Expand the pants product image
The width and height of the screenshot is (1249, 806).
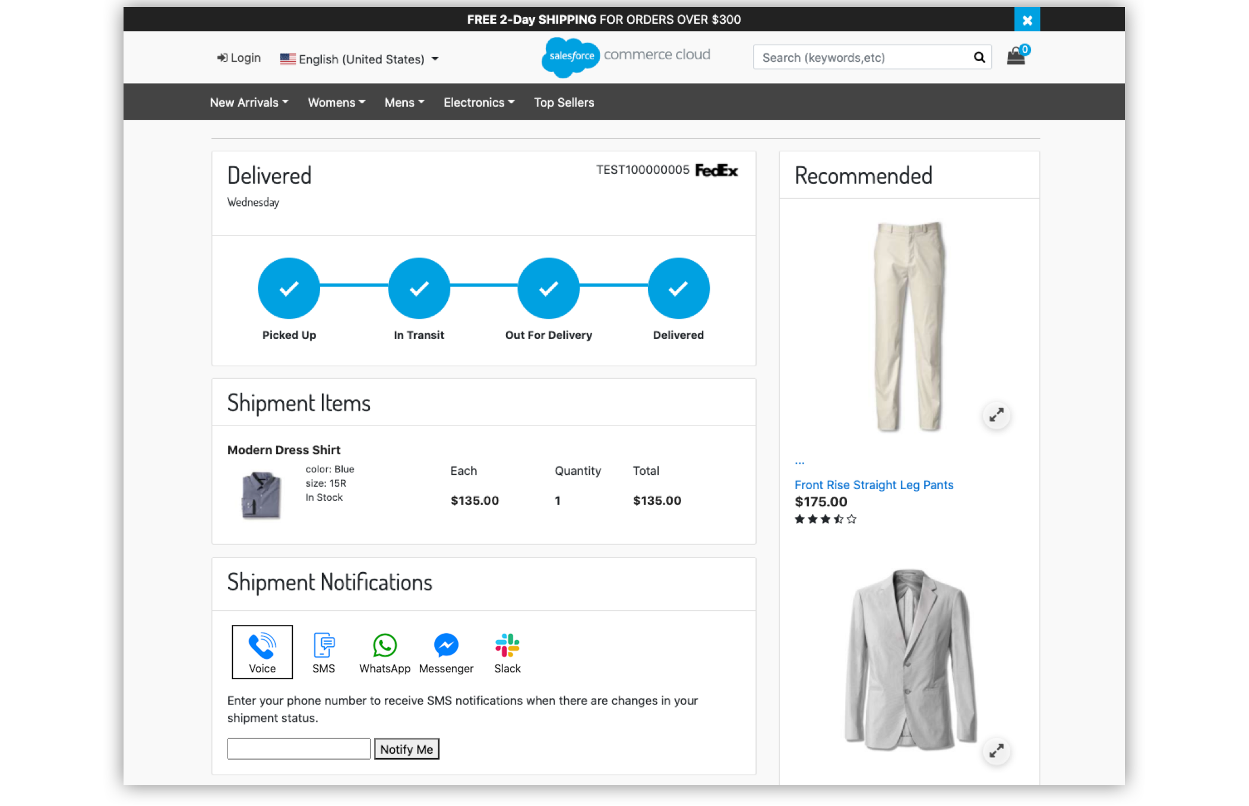tap(996, 414)
